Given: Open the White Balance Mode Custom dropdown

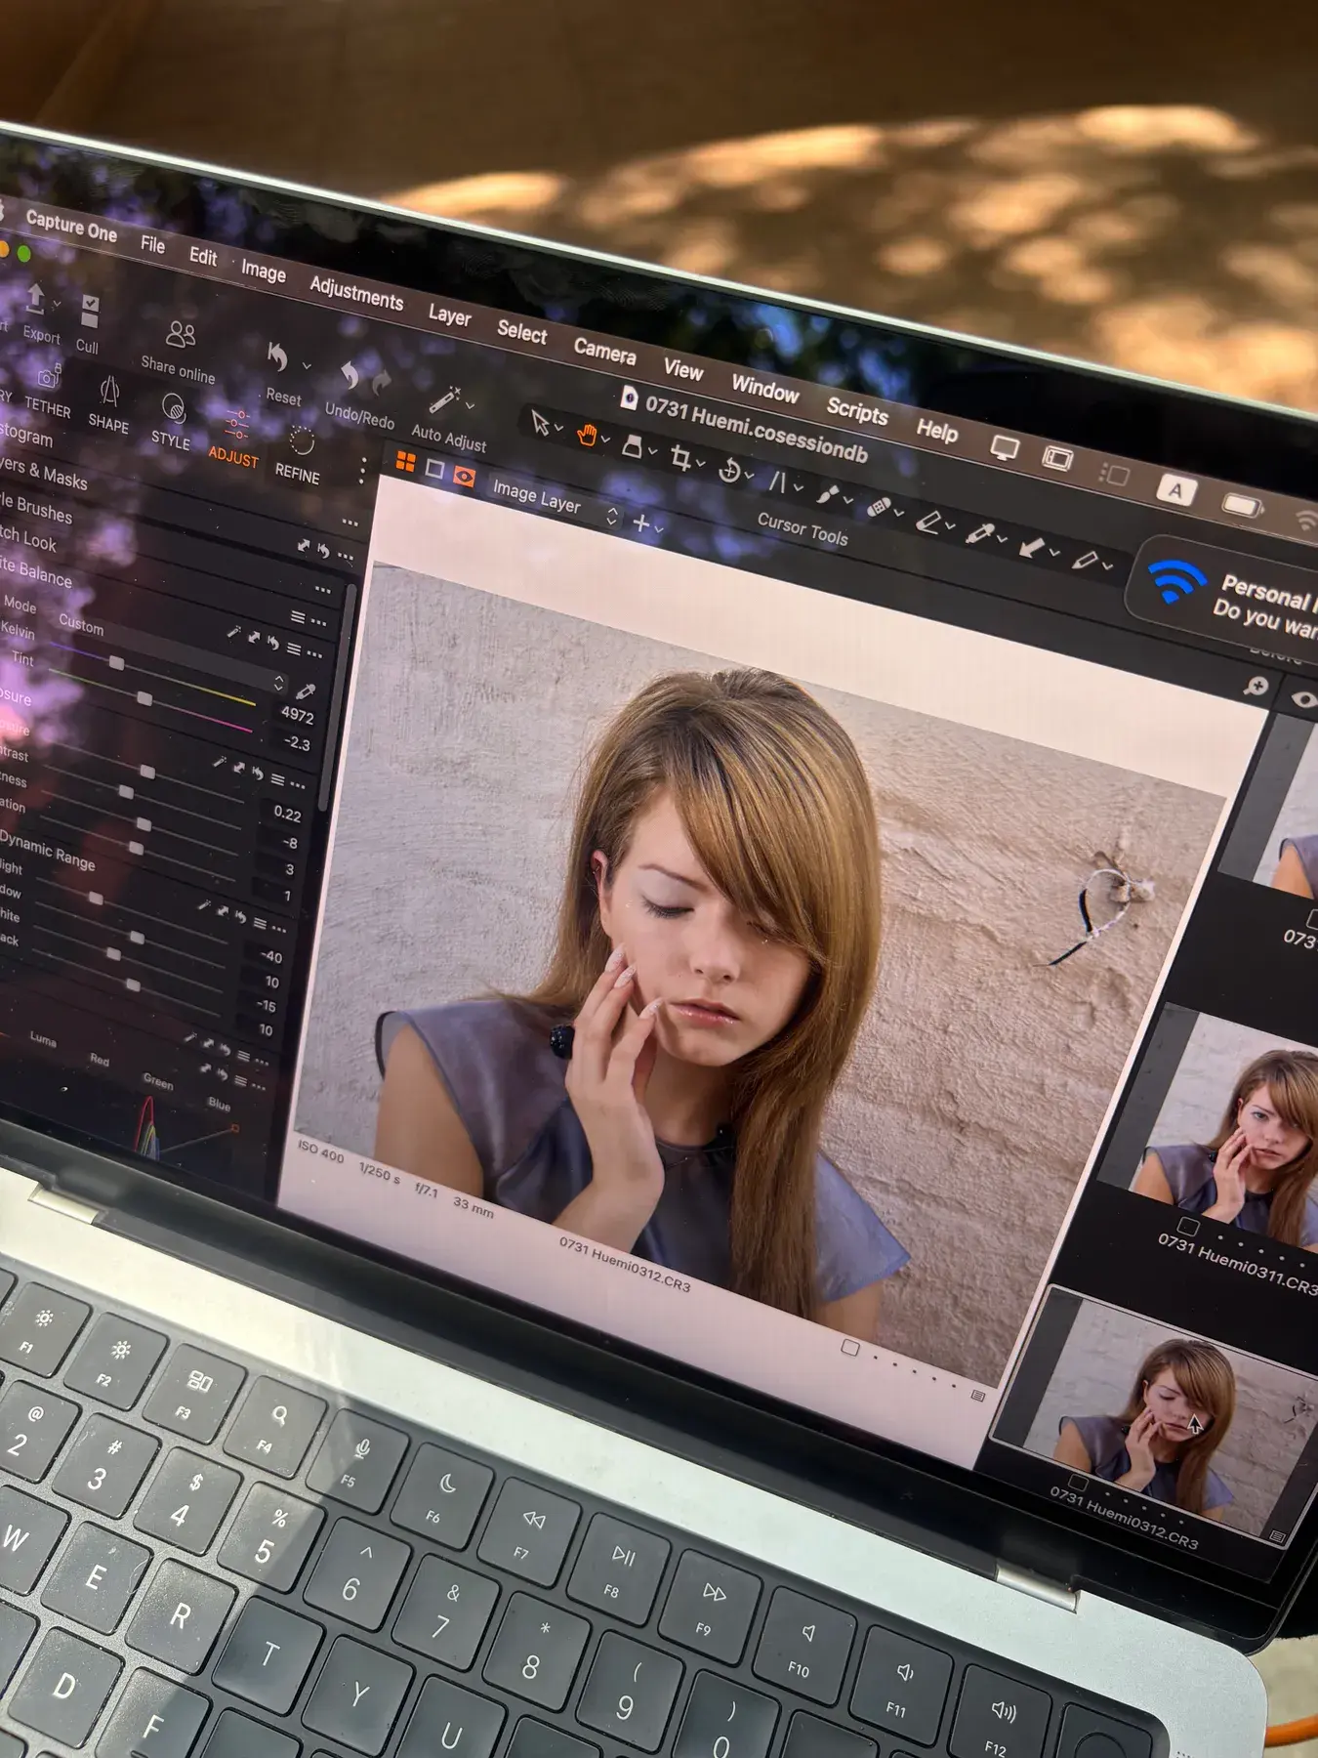Looking at the screenshot, I should pyautogui.click(x=171, y=654).
